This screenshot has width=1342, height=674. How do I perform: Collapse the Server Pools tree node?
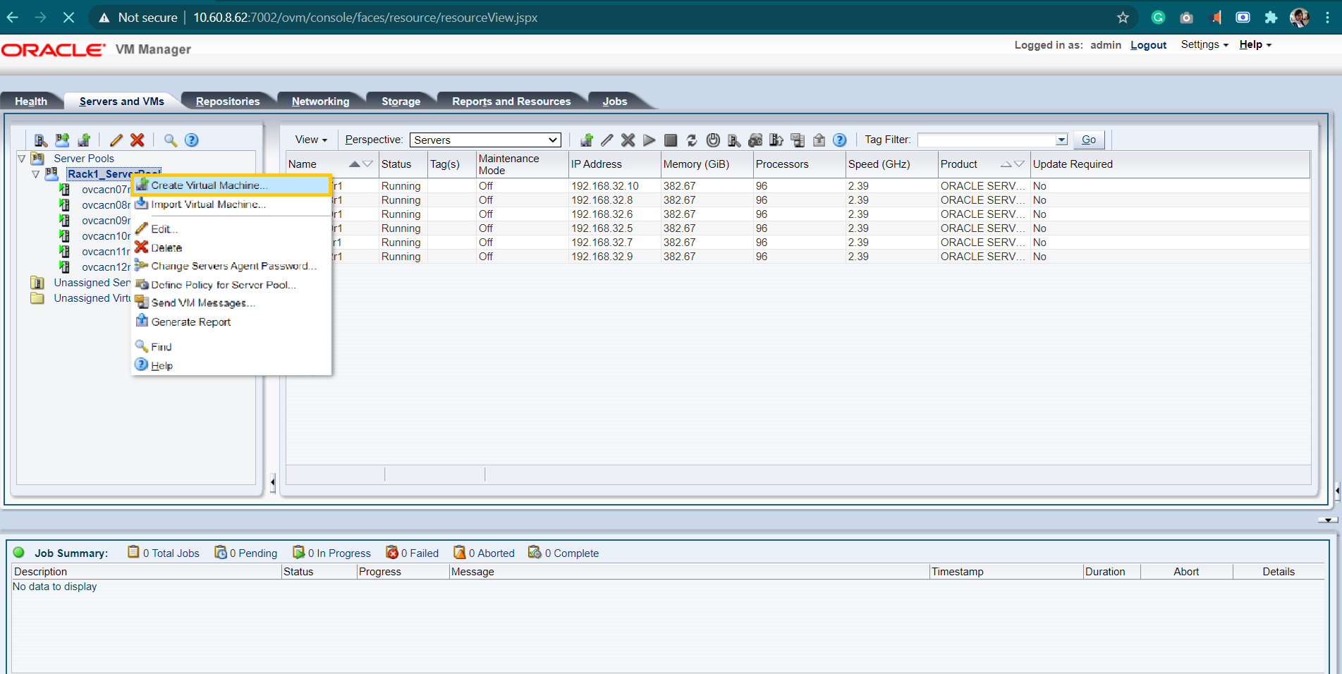pos(22,159)
